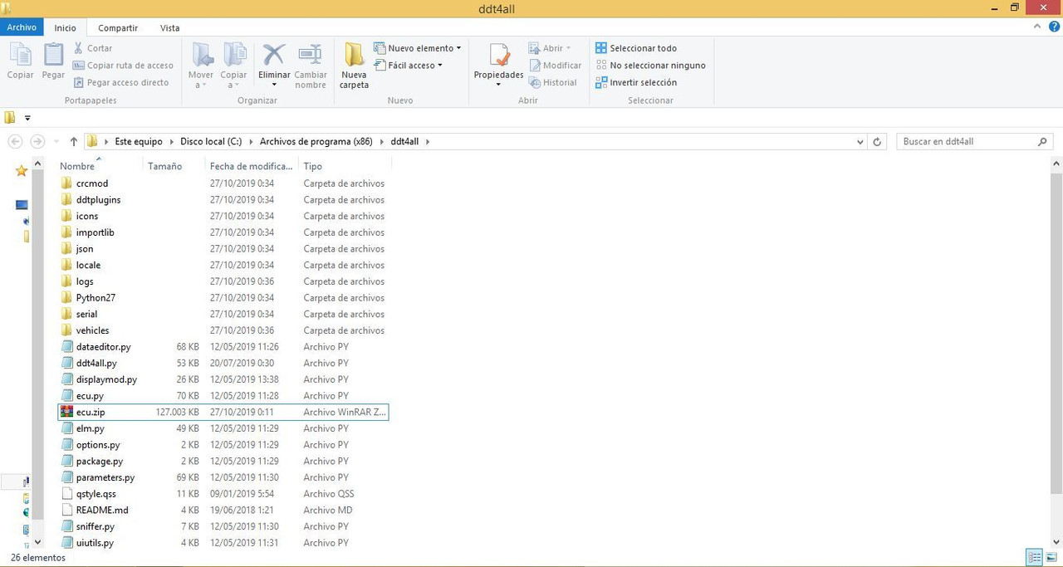Click navigation pane scroll down arrow

tap(37, 542)
